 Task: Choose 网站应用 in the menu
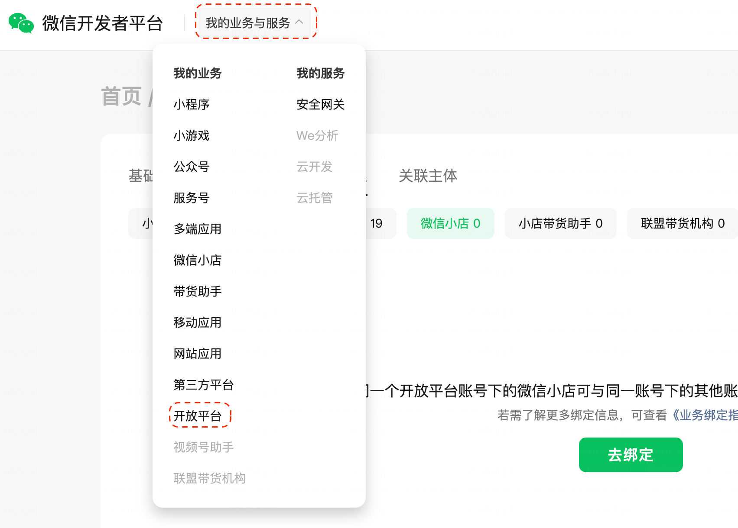pyautogui.click(x=197, y=354)
